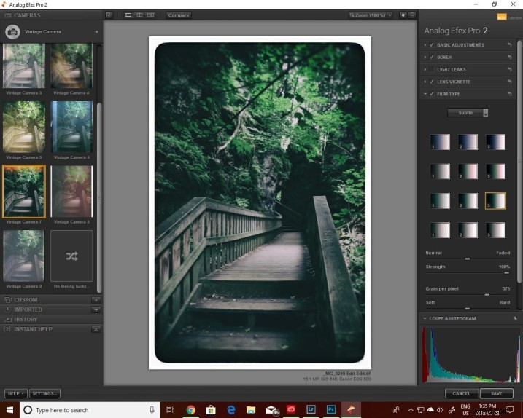Switch to side-by-side preview view
This screenshot has width=523, height=418.
coord(151,15)
